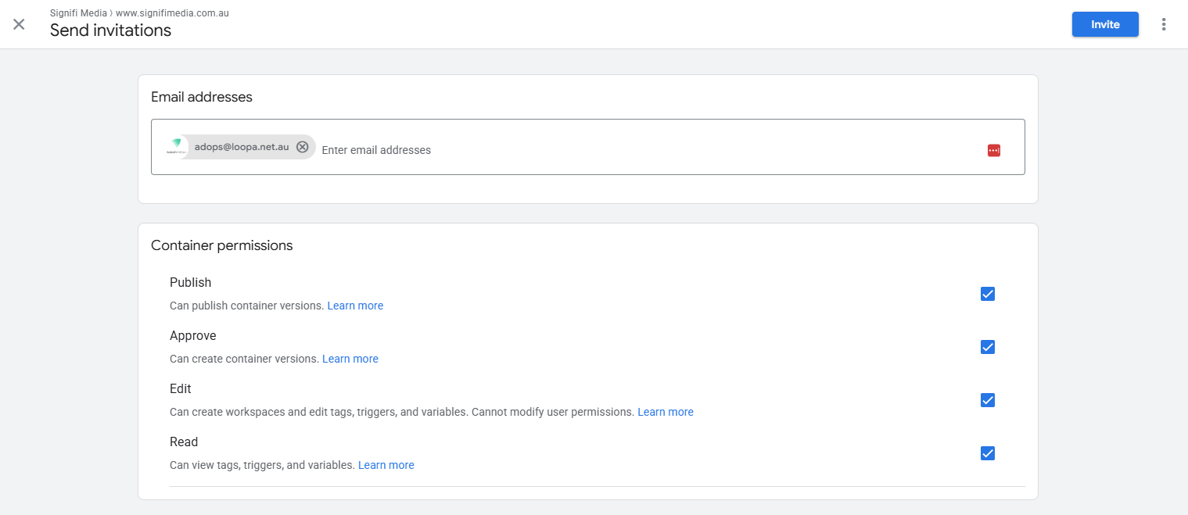Viewport: 1188px width, 515px height.
Task: Toggle the Read permission checkbox
Action: coord(988,453)
